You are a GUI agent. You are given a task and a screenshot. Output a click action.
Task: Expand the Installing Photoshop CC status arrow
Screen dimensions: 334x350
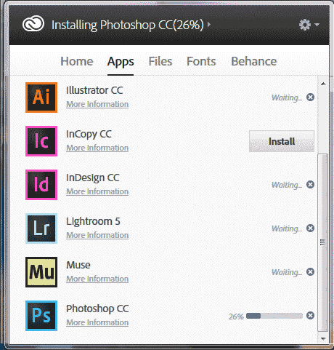[x=209, y=25]
